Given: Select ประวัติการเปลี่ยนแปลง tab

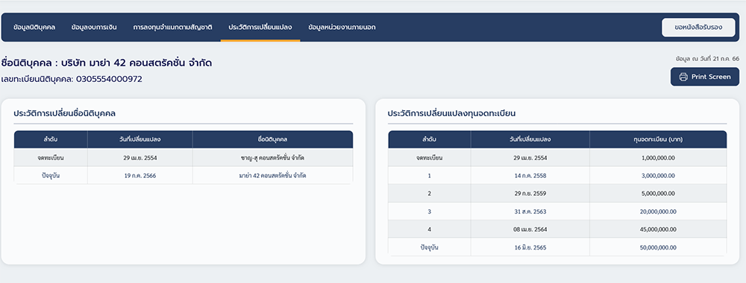Looking at the screenshot, I should 260,28.
